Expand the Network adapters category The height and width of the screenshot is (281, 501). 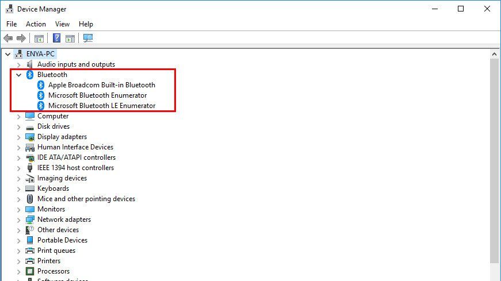click(19, 220)
